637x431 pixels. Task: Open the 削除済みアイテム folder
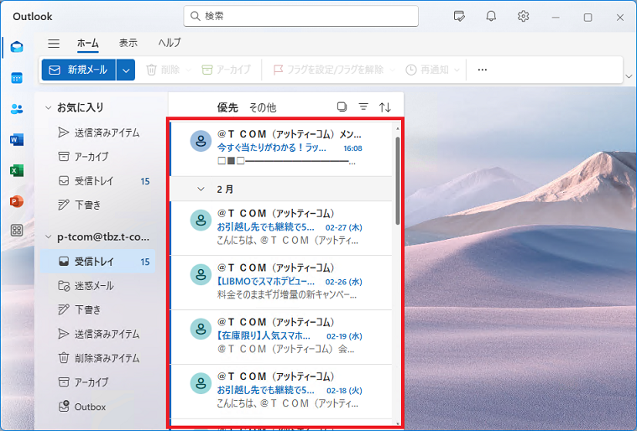tap(98, 358)
